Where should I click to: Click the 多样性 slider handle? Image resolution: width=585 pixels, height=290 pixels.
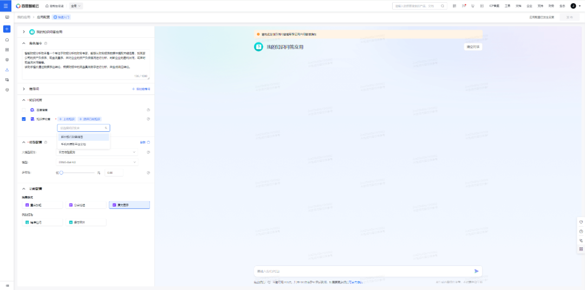pos(61,173)
